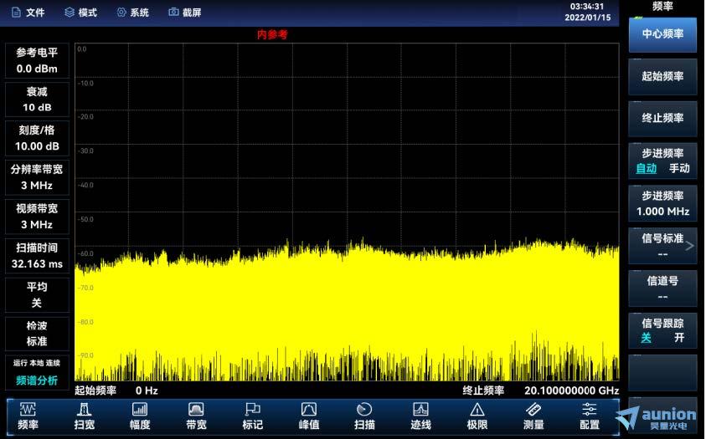The width and height of the screenshot is (706, 439).
Task: Set 步进频率 step mode to 自动
Action: [646, 169]
